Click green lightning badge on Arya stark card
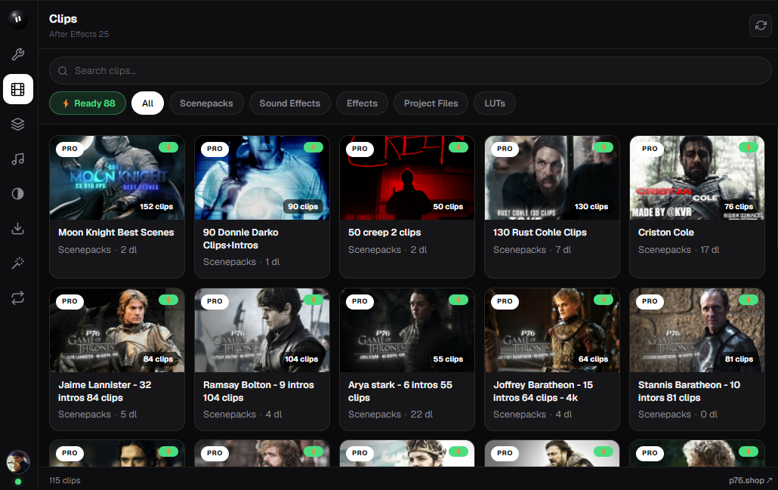The width and height of the screenshot is (778, 490). (458, 300)
